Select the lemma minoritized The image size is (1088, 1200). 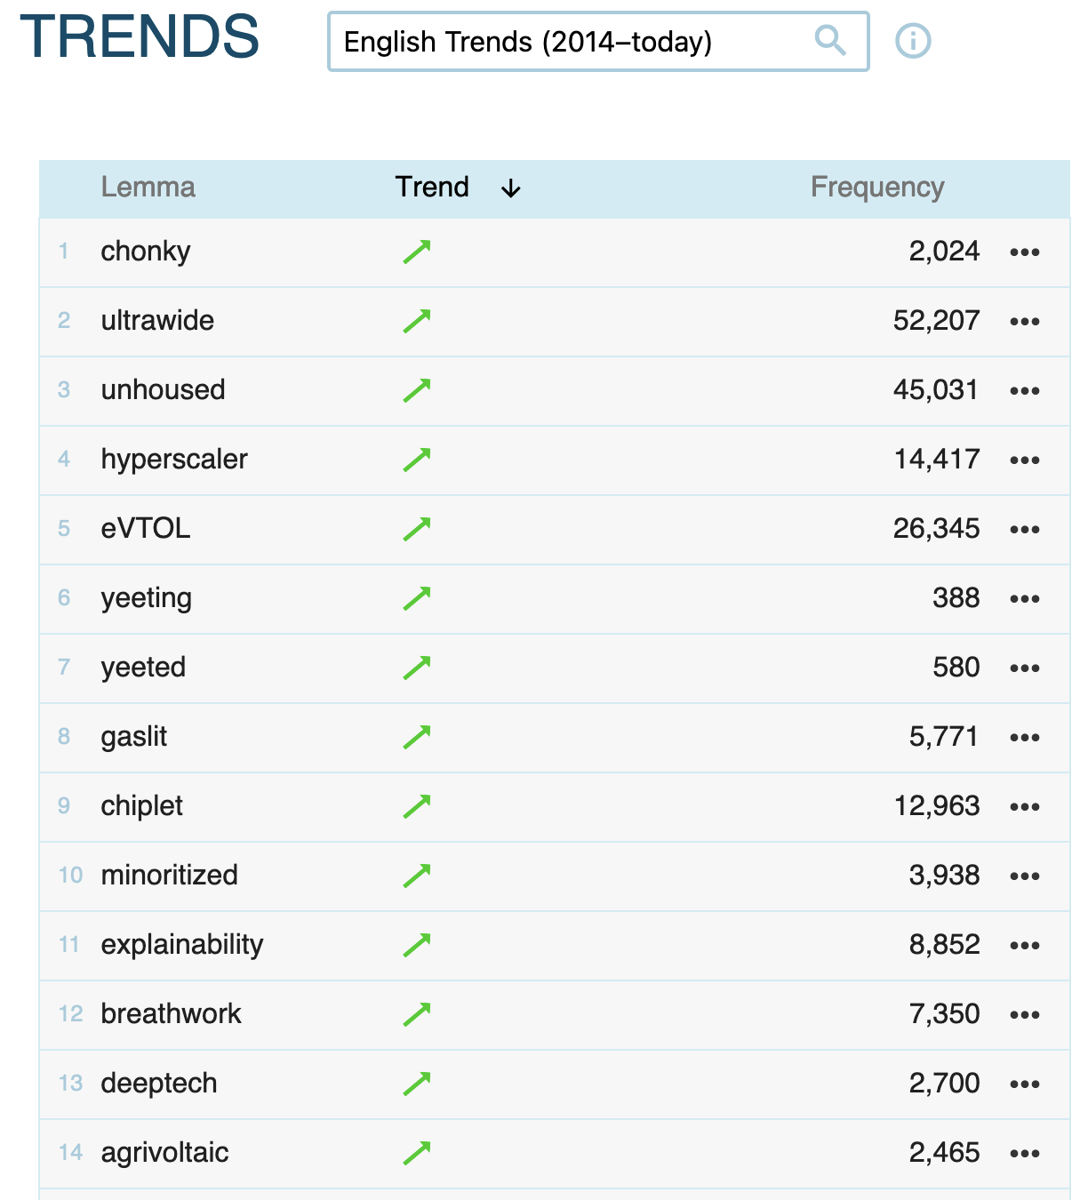(169, 876)
